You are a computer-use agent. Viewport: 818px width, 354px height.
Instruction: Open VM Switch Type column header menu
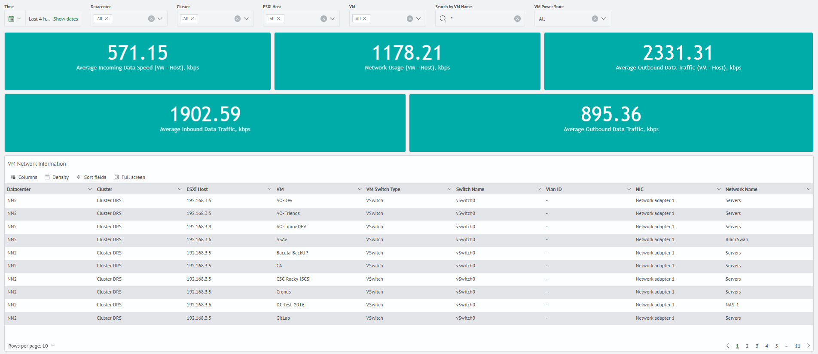[x=449, y=189]
